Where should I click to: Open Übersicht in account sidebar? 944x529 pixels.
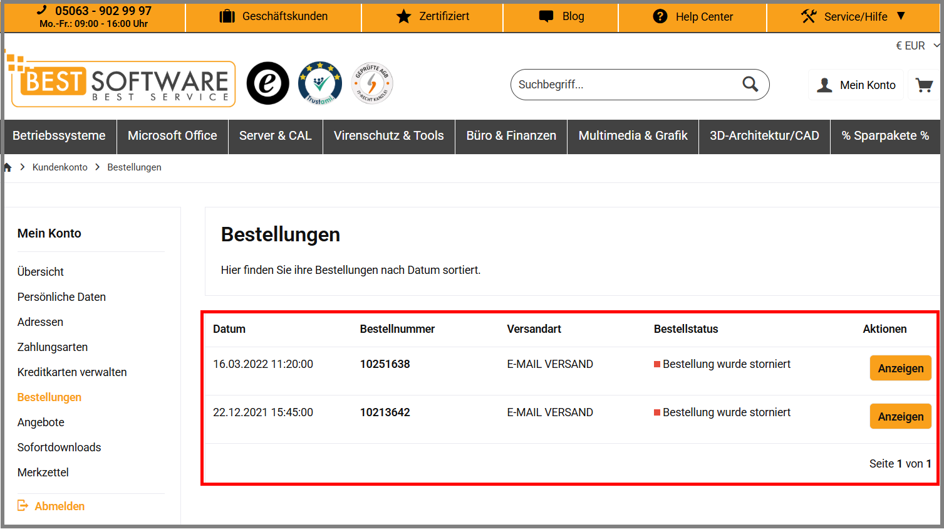[x=41, y=272]
